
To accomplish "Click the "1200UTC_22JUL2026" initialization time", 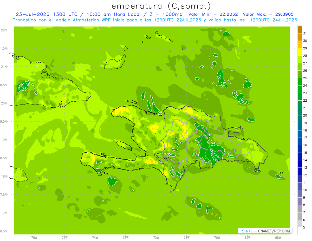I will point(178,20).
